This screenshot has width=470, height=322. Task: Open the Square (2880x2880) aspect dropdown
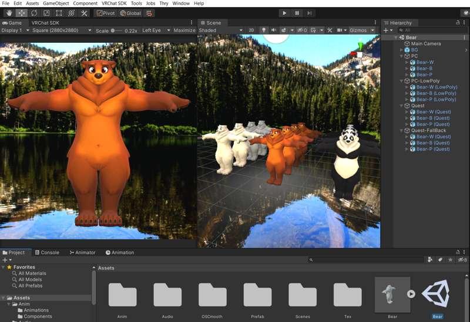62,30
